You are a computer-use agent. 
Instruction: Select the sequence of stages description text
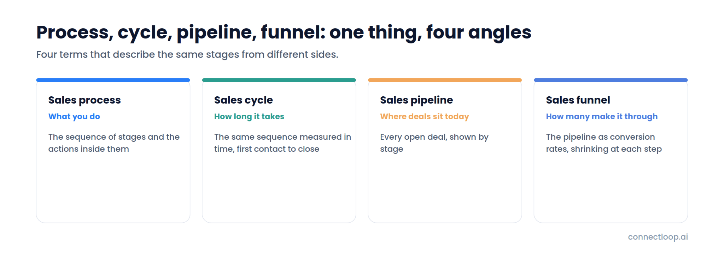click(114, 143)
